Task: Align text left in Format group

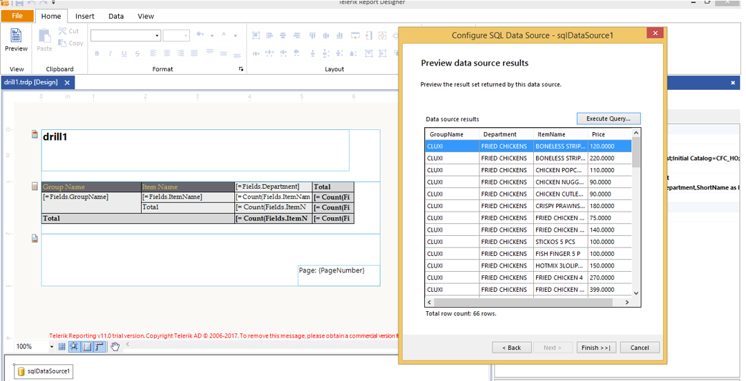Action: point(153,53)
